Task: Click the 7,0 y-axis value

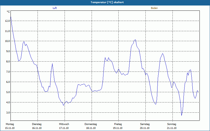Action: point(8,72)
